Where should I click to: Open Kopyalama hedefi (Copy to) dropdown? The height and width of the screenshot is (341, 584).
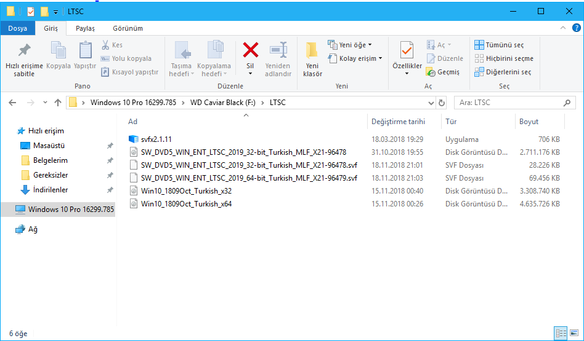(x=214, y=60)
